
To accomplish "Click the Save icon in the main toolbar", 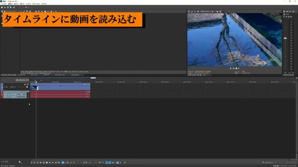I will 8,7.
